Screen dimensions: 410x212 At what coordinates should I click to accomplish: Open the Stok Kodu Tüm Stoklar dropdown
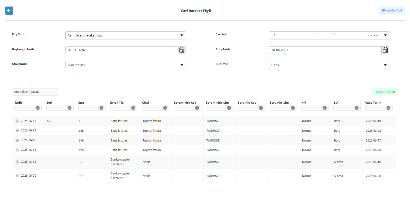click(126, 65)
